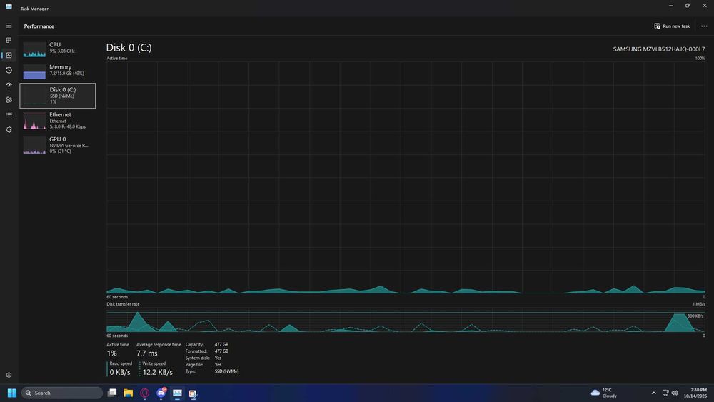Open Task Manager settings gear
The width and height of the screenshot is (714, 402).
[x=9, y=375]
